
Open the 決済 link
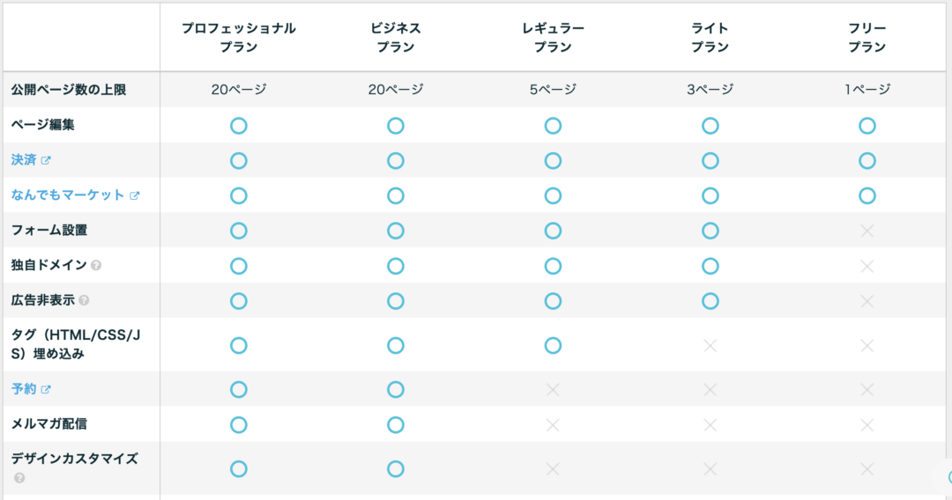pyautogui.click(x=25, y=160)
